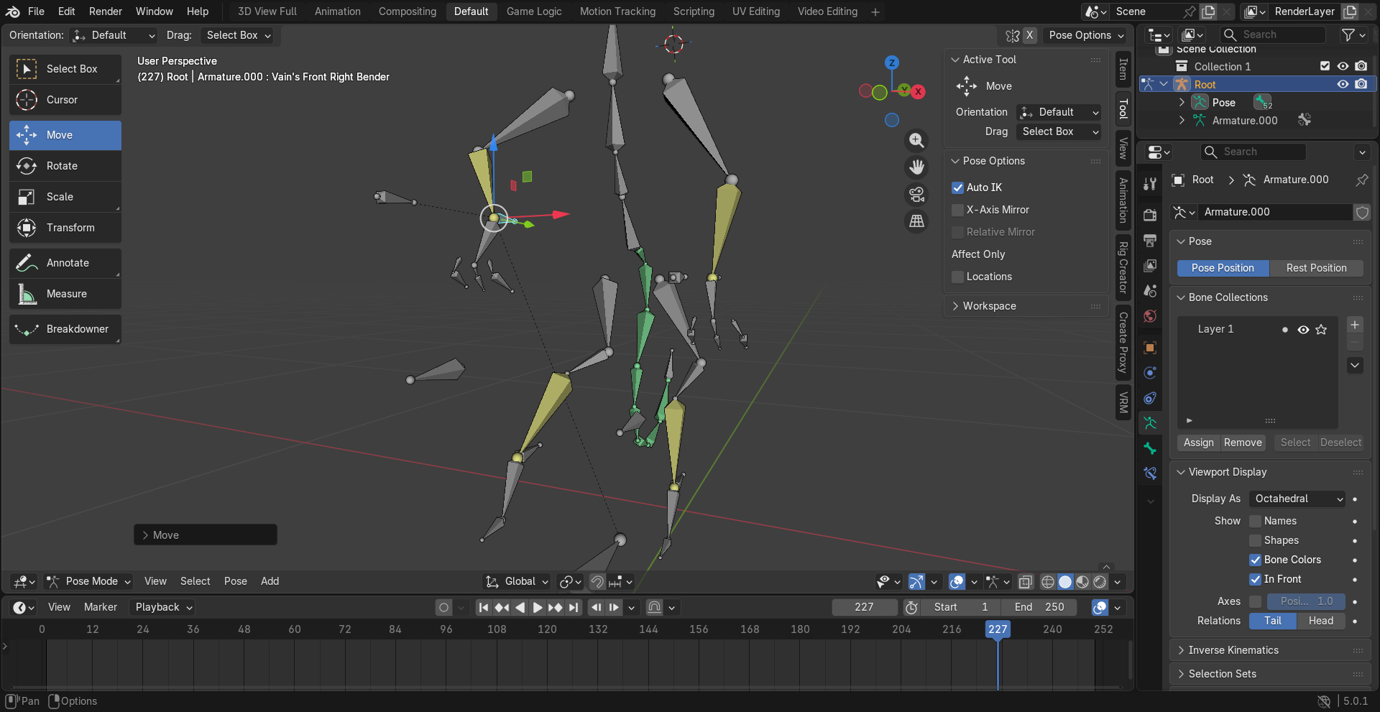The image size is (1380, 712).
Task: Toggle X-ray display icon in viewport header
Action: [1026, 582]
